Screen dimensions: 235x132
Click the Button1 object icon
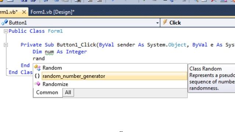(x=4, y=22)
